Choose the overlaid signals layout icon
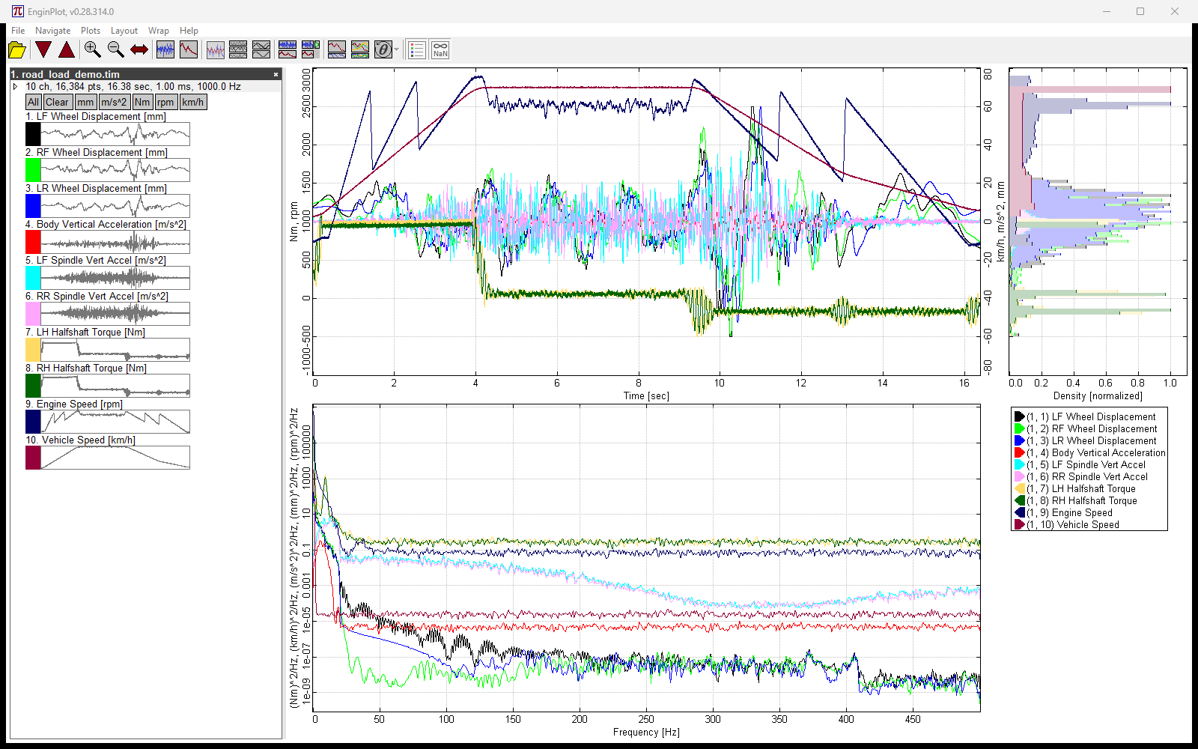The height and width of the screenshot is (749, 1198). pyautogui.click(x=216, y=50)
